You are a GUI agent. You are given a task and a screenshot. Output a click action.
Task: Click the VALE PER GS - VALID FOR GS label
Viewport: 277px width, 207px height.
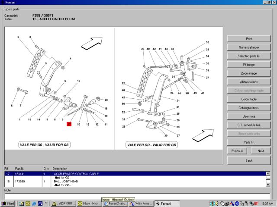(44, 145)
